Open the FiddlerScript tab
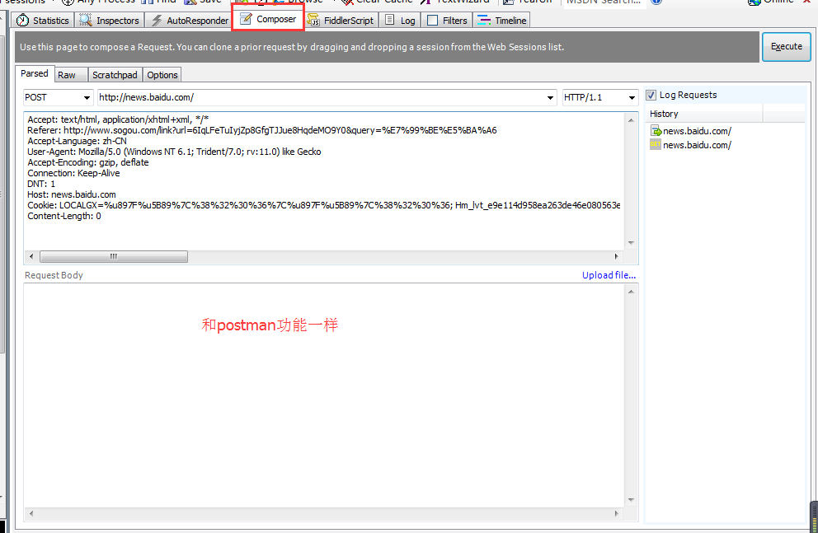Screen dimensions: 818x533 tap(340, 21)
